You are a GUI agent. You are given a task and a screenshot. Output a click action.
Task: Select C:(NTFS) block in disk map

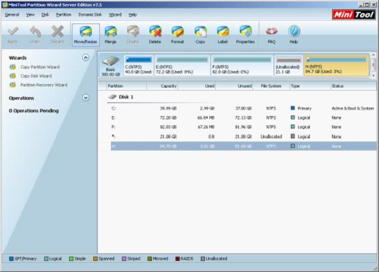(139, 65)
